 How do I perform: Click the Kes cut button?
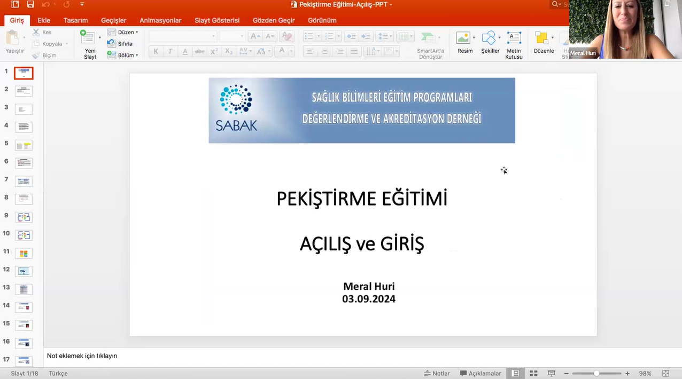(42, 33)
